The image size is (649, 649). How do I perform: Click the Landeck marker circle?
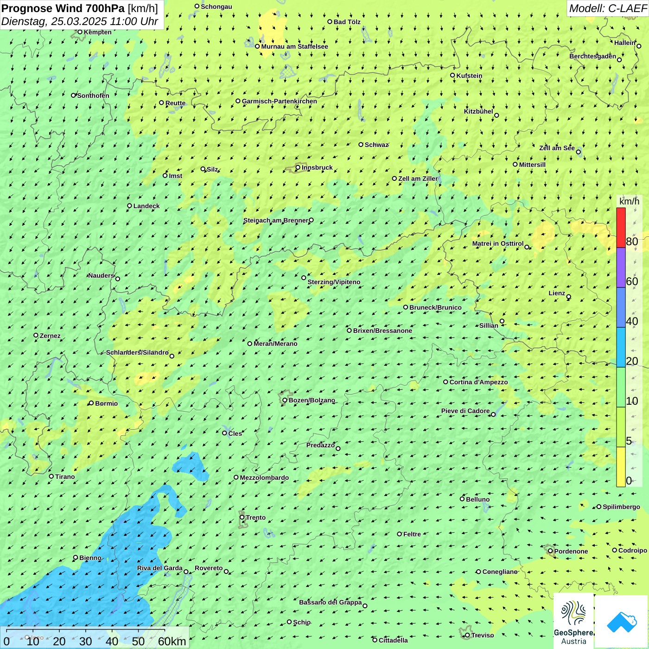click(130, 206)
